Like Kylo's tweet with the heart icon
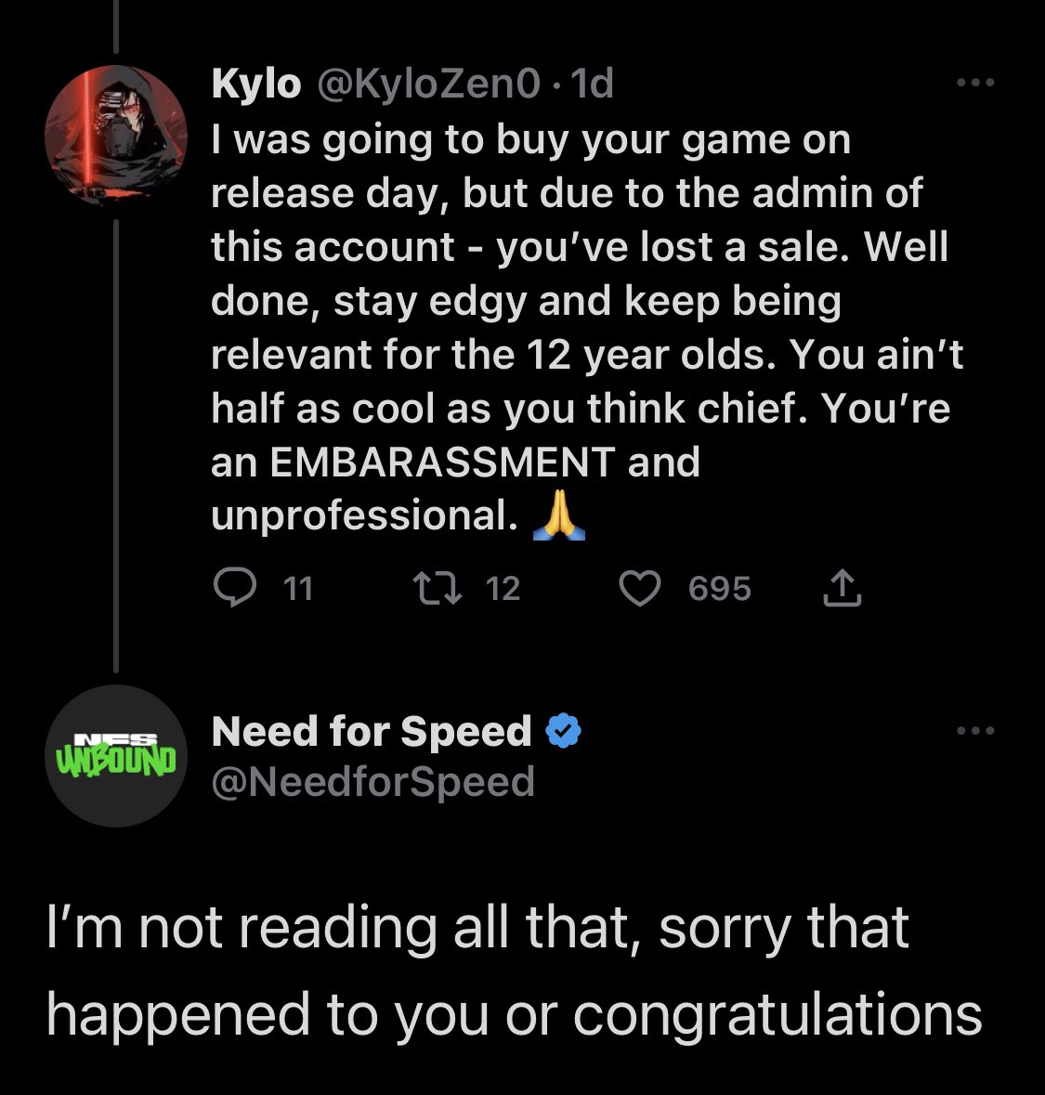The width and height of the screenshot is (1045, 1095). tap(639, 589)
